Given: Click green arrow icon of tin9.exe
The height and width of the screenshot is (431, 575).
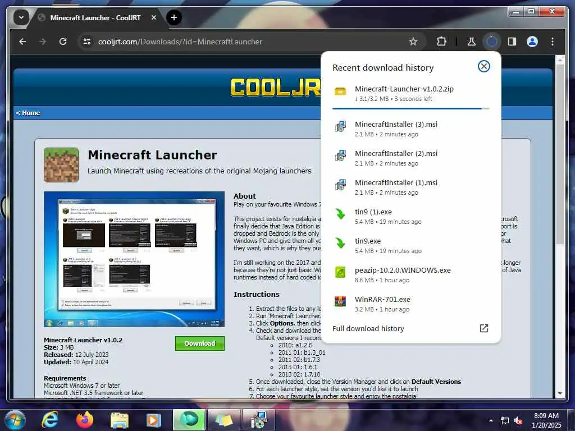Looking at the screenshot, I should coord(340,243).
